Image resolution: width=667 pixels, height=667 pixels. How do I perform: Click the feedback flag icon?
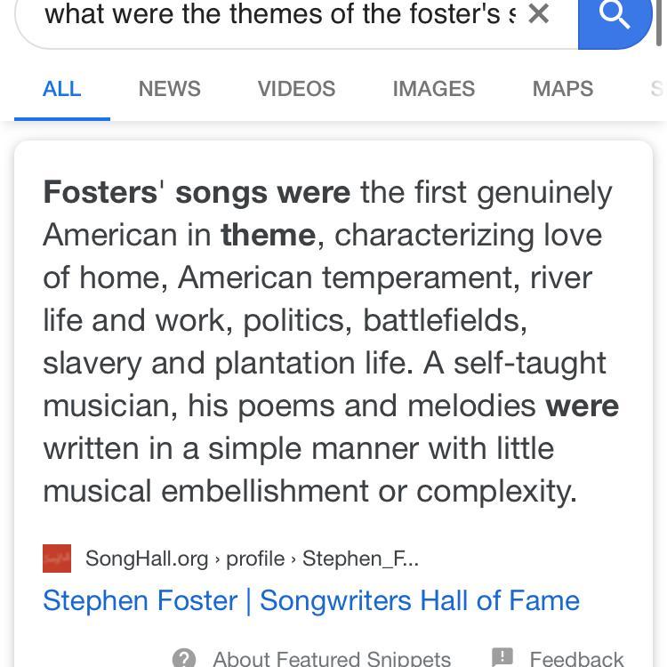point(502,658)
